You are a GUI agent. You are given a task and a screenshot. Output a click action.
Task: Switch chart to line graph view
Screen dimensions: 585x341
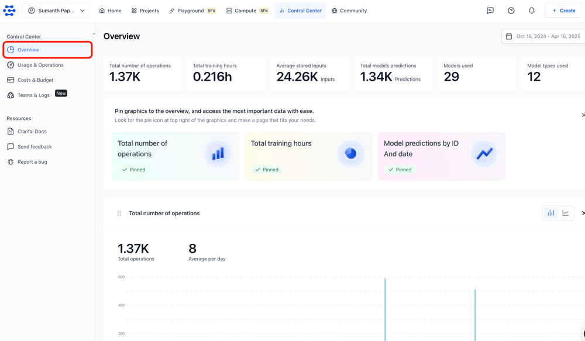point(566,213)
